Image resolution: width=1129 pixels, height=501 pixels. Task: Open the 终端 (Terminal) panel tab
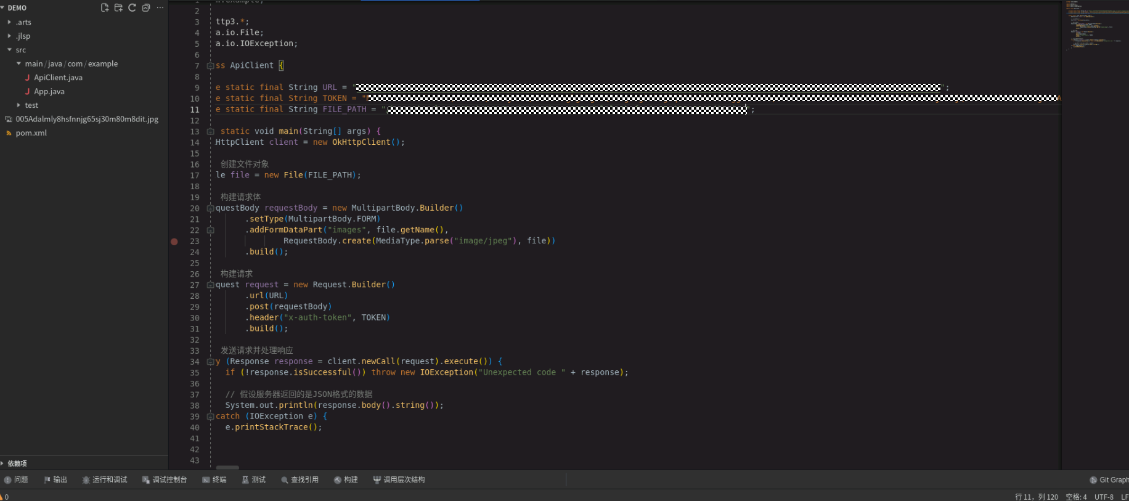click(x=214, y=480)
